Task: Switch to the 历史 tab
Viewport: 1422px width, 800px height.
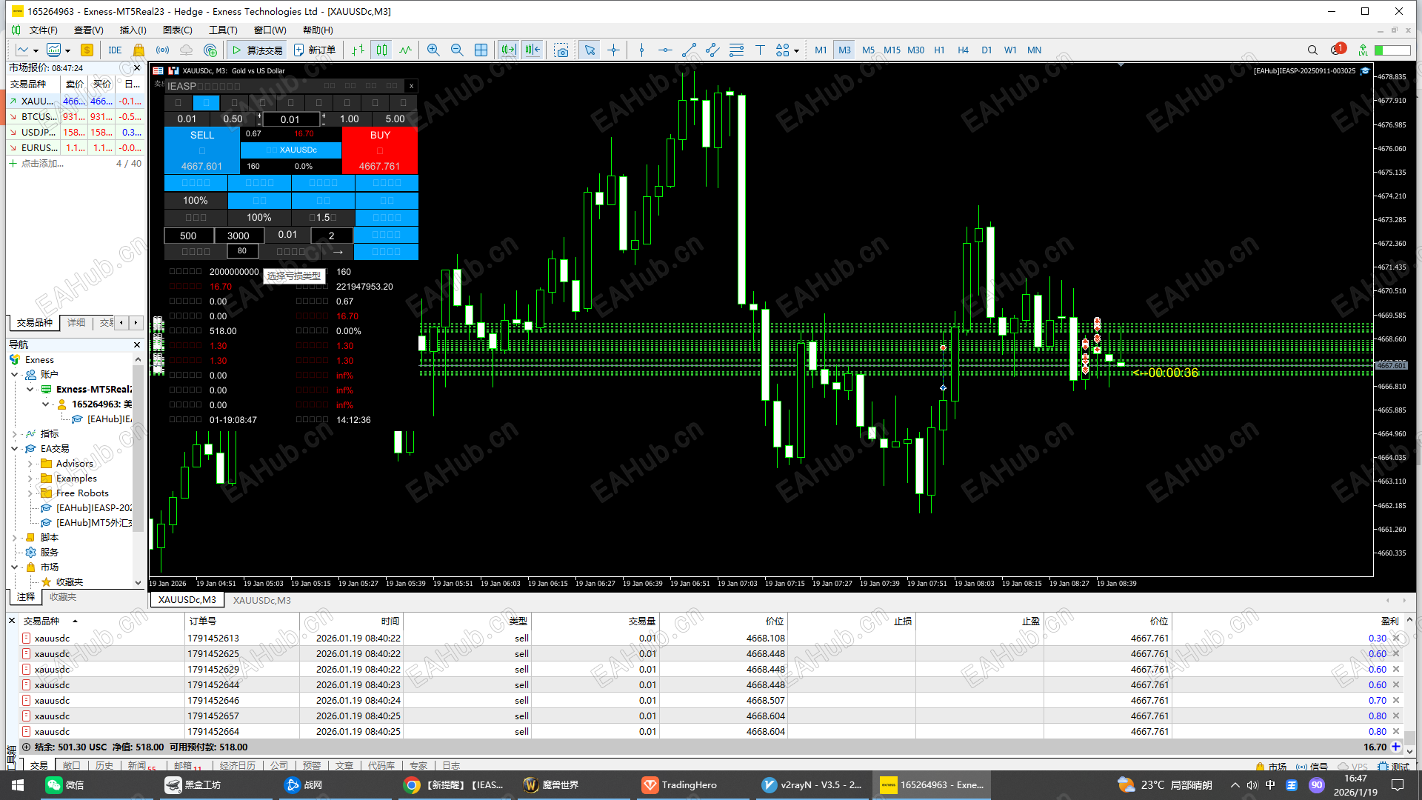Action: 104,765
